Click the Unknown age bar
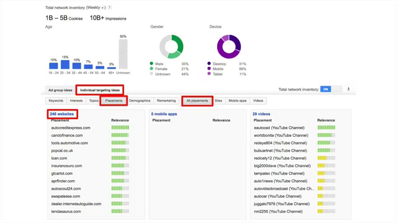This screenshot has width=397, height=223. point(123,54)
